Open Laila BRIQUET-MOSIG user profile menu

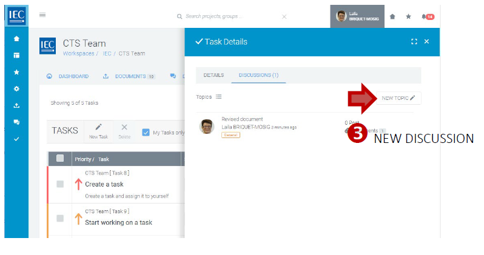357,16
